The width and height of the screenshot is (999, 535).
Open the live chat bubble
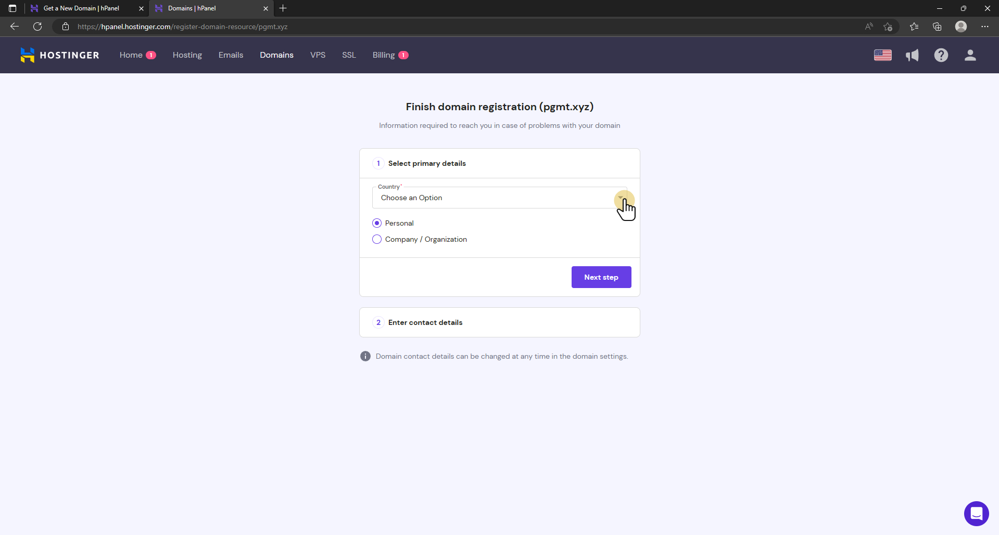976,514
